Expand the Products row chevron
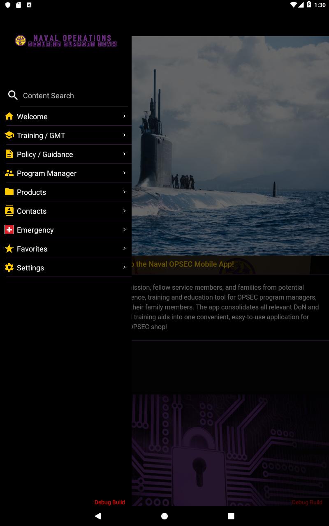This screenshot has height=526, width=329. pos(124,192)
